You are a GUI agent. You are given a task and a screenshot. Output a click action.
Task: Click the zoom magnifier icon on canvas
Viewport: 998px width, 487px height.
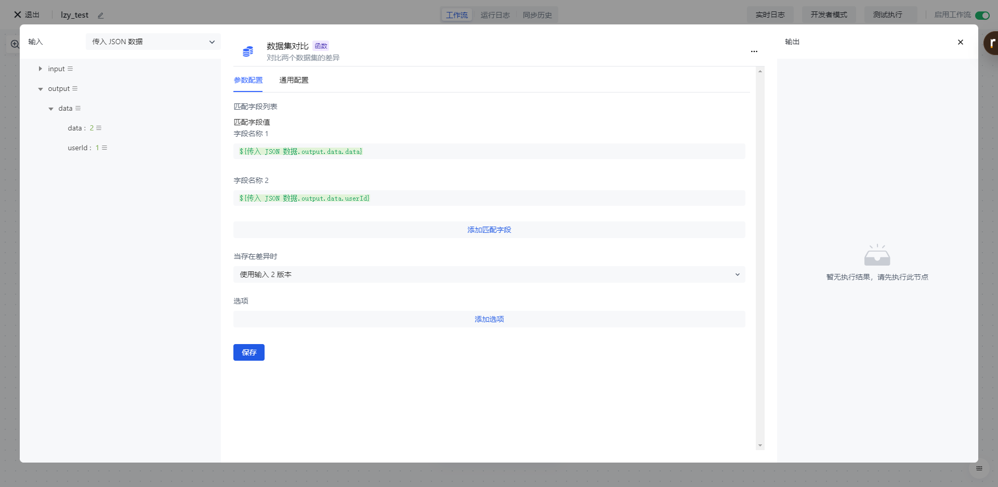click(x=15, y=44)
